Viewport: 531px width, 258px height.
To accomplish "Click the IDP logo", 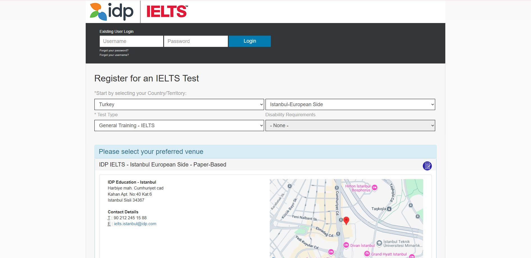I will [112, 12].
